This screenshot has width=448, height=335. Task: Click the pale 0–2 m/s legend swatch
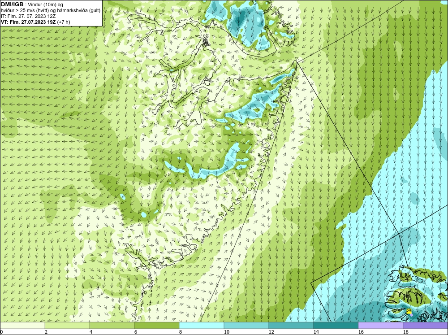22,326
